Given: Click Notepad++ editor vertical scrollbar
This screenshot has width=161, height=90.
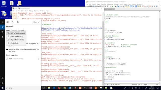Looking at the screenshot, I should tap(160, 47).
